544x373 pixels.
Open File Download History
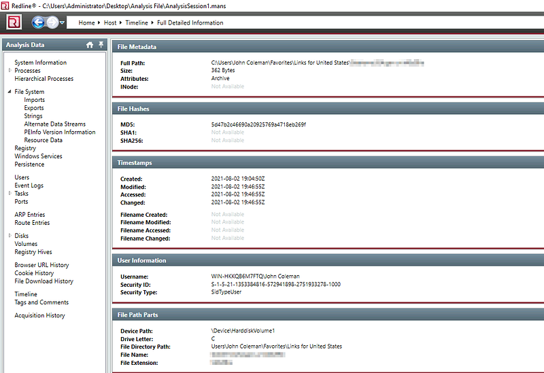point(44,281)
